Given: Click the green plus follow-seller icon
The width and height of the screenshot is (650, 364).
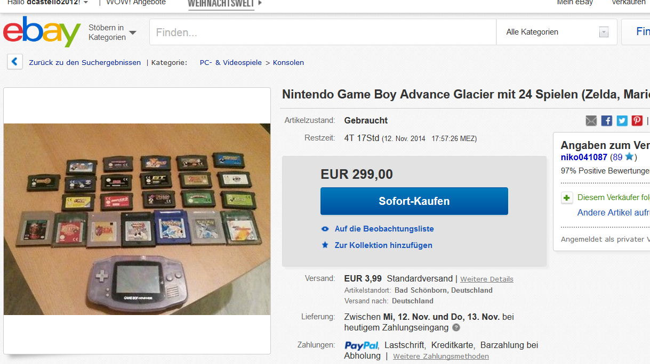Looking at the screenshot, I should pos(567,198).
